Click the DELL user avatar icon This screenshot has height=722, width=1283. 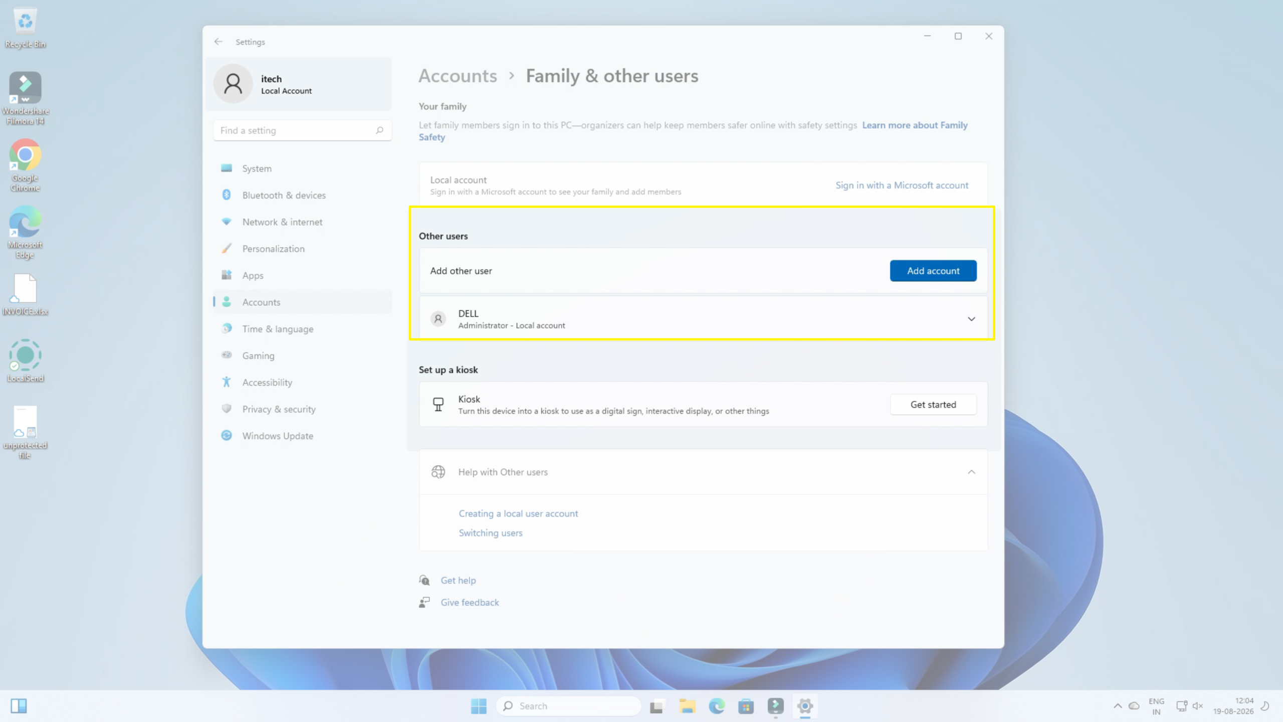click(438, 319)
